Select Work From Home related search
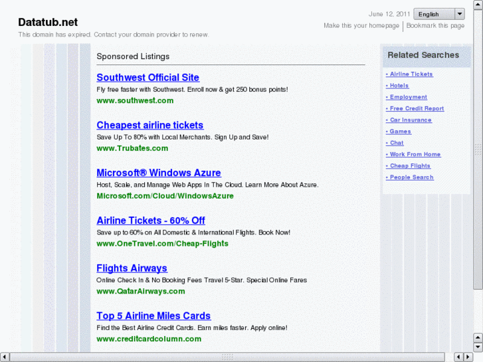Viewport: 483px width, 362px height. (413, 154)
